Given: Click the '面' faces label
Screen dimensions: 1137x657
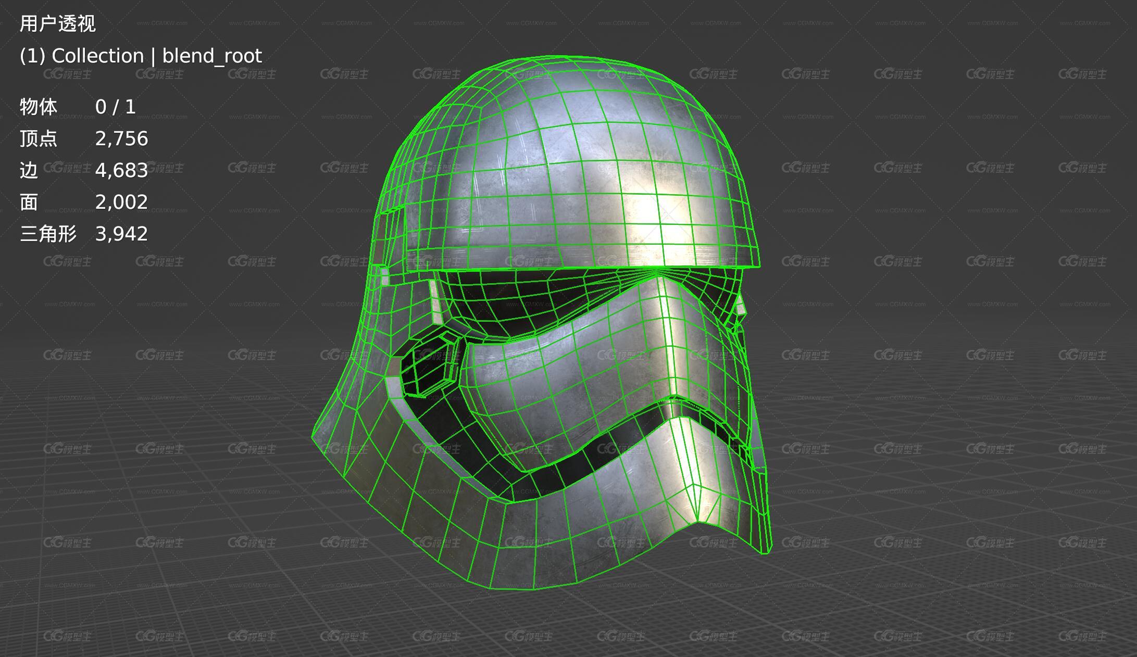Looking at the screenshot, I should (29, 203).
